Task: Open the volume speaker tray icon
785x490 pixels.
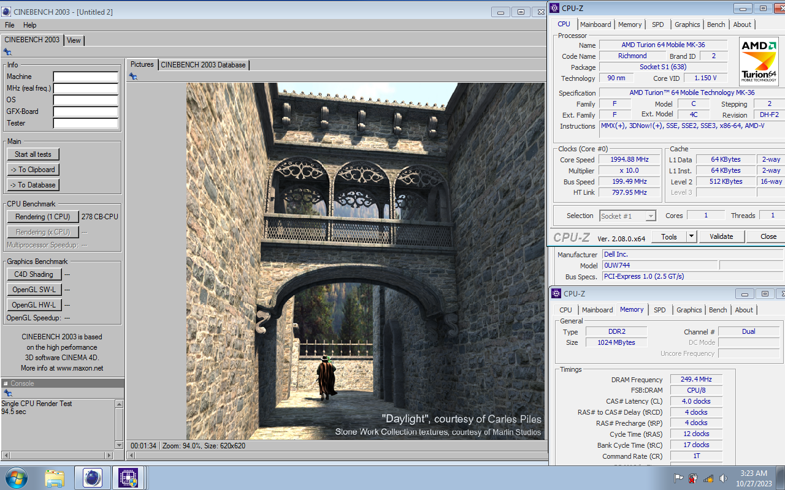Action: (x=723, y=478)
